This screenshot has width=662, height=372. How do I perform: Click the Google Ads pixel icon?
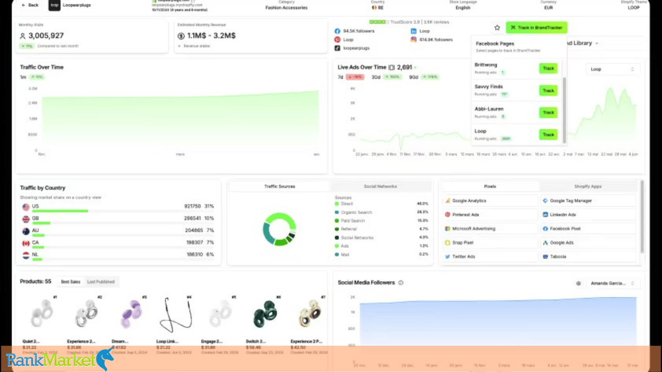(545, 243)
